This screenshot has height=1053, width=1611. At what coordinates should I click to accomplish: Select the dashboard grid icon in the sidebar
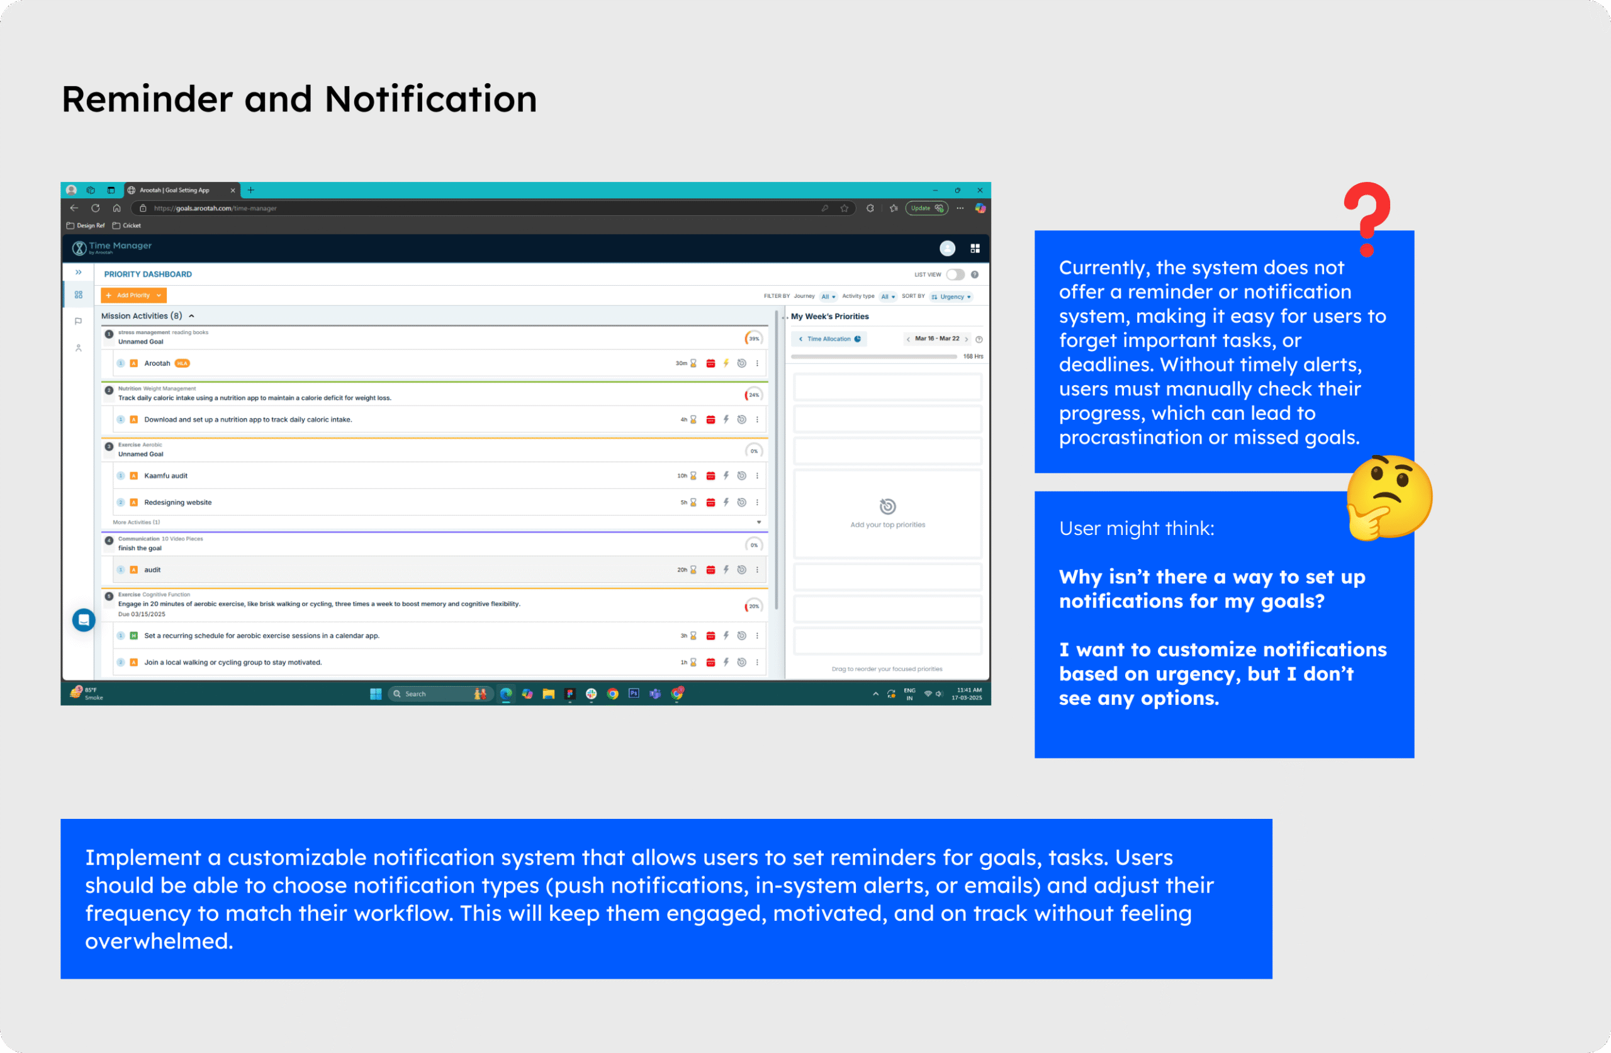coord(79,295)
